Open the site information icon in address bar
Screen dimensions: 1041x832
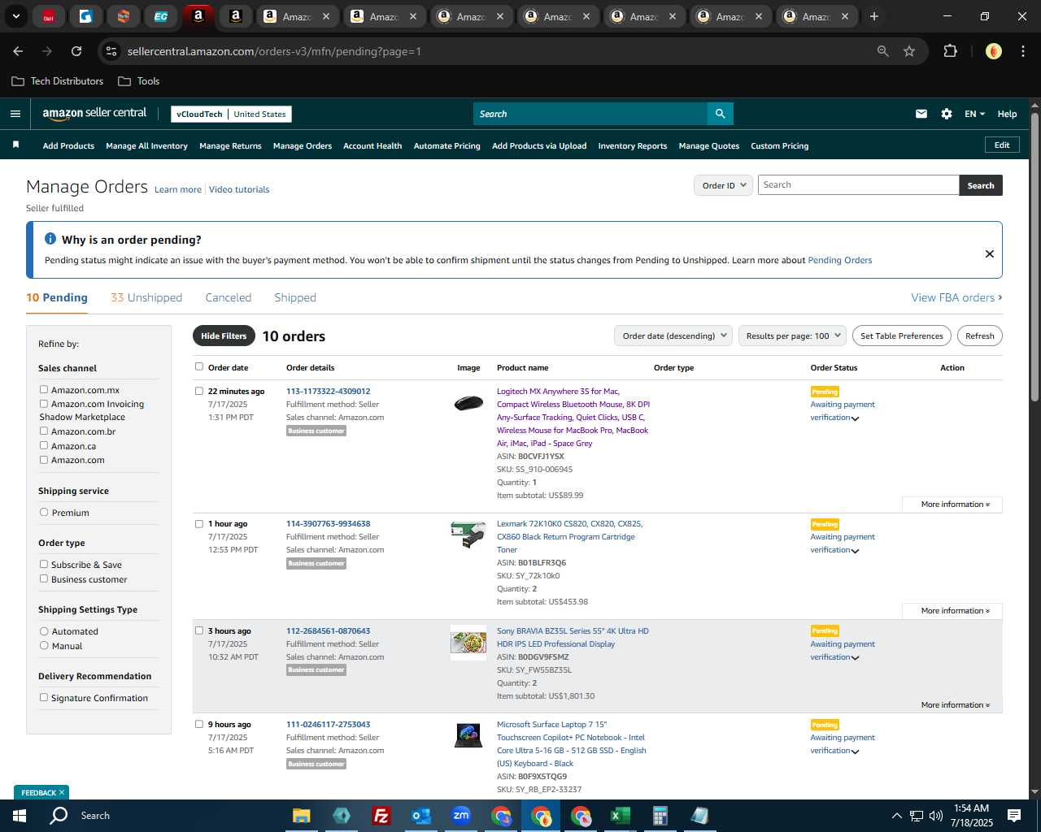(x=111, y=51)
